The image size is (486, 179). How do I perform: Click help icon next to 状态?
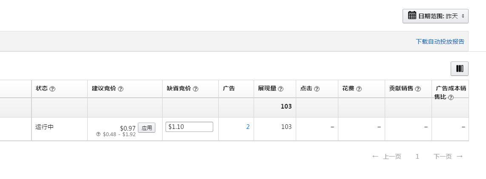[52, 89]
